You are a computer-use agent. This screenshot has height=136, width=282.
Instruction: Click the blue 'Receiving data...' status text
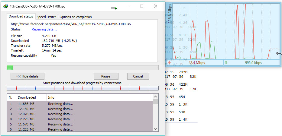click(44, 29)
